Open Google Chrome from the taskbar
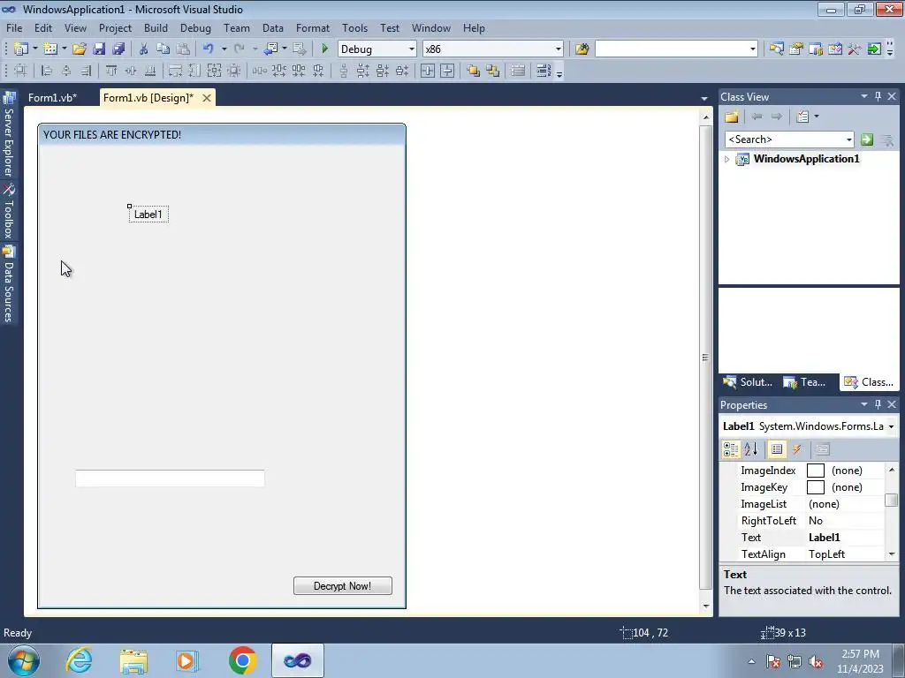Image resolution: width=905 pixels, height=678 pixels. (242, 660)
